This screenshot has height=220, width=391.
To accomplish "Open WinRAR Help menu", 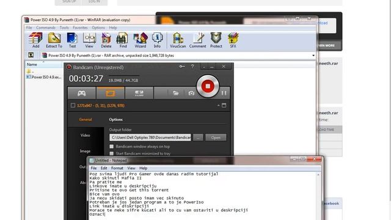I will coord(113,28).
